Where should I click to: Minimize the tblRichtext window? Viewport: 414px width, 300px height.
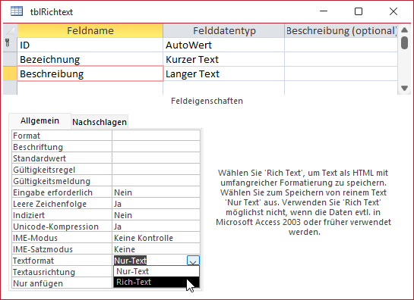pos(324,11)
